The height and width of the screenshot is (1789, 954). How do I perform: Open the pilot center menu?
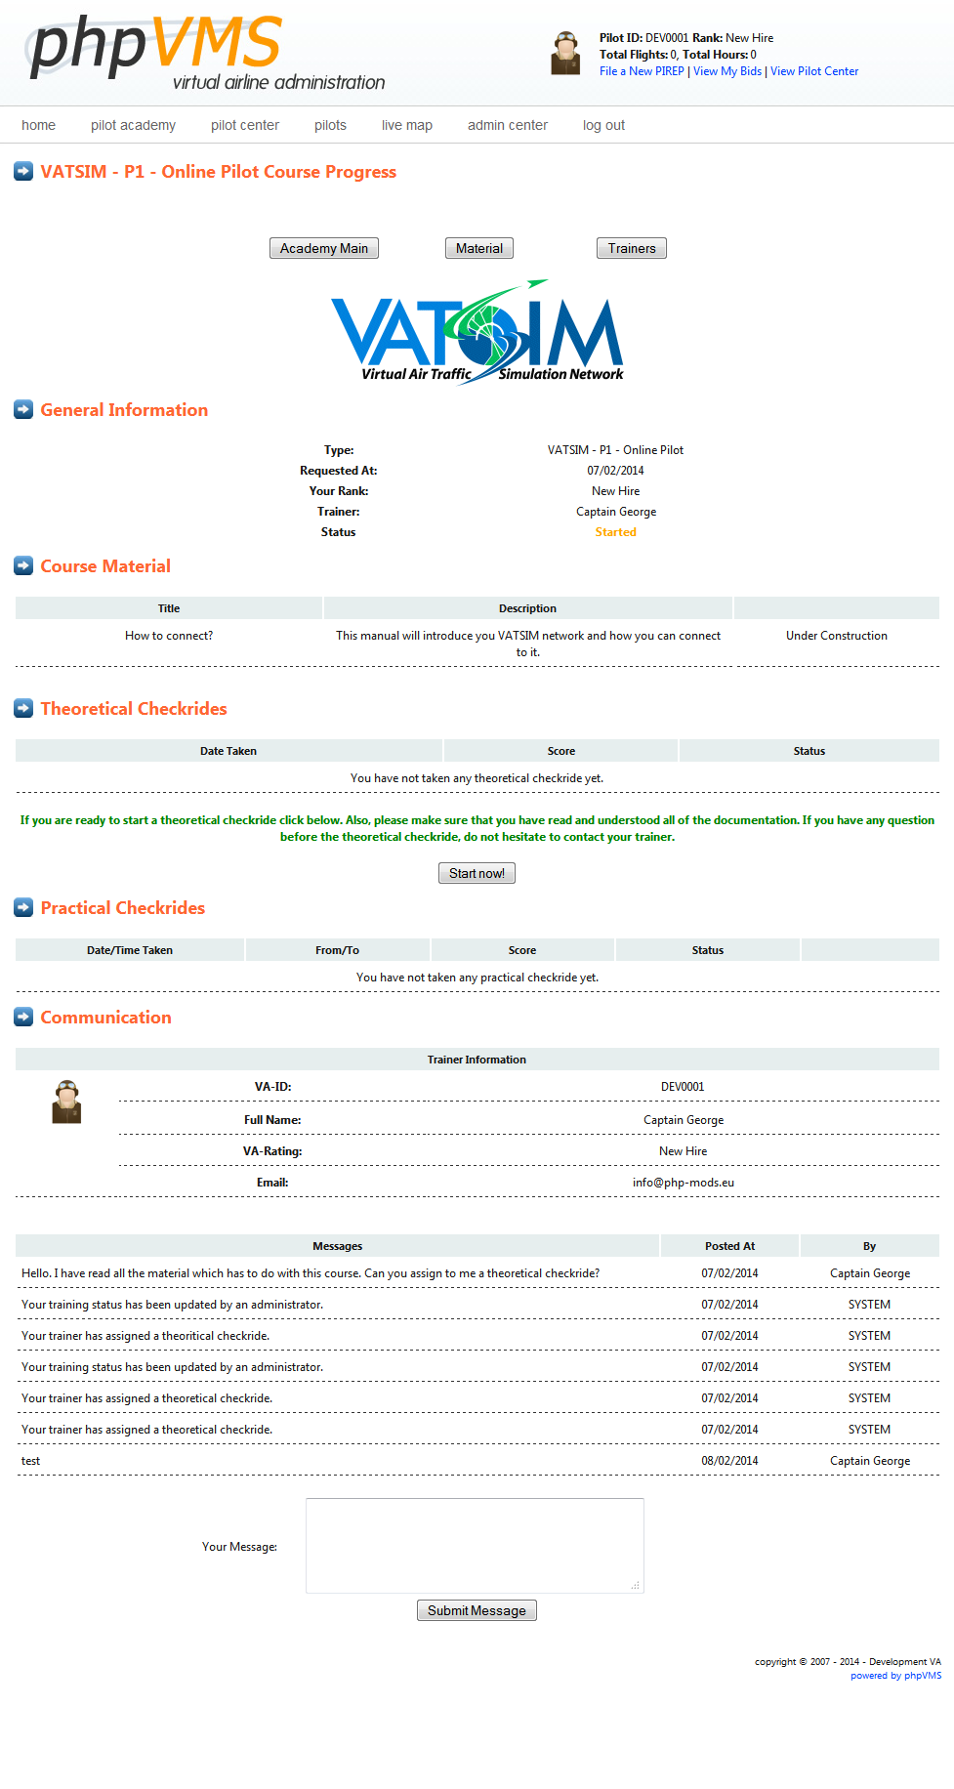[x=245, y=125]
